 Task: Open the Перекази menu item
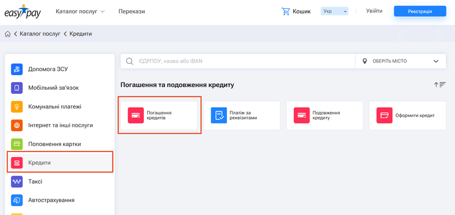[x=132, y=12]
